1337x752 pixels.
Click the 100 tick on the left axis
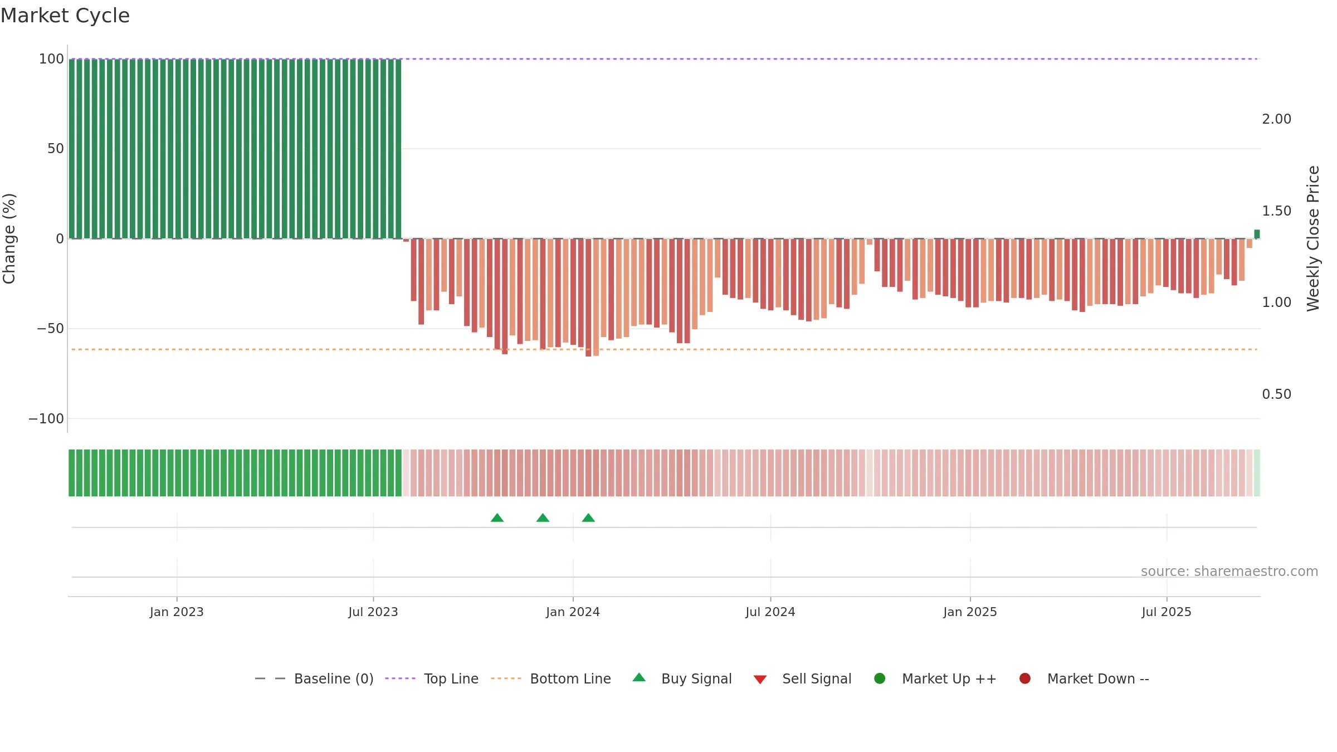(51, 59)
